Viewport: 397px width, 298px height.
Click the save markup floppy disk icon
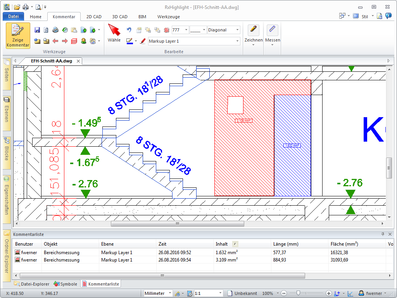[37, 30]
